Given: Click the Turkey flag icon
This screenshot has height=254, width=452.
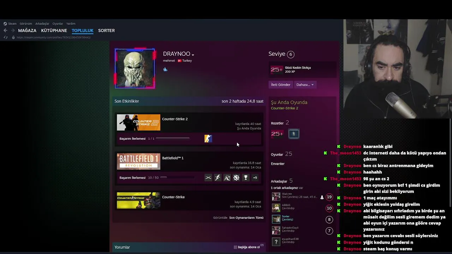Looking at the screenshot, I should pyautogui.click(x=179, y=61).
